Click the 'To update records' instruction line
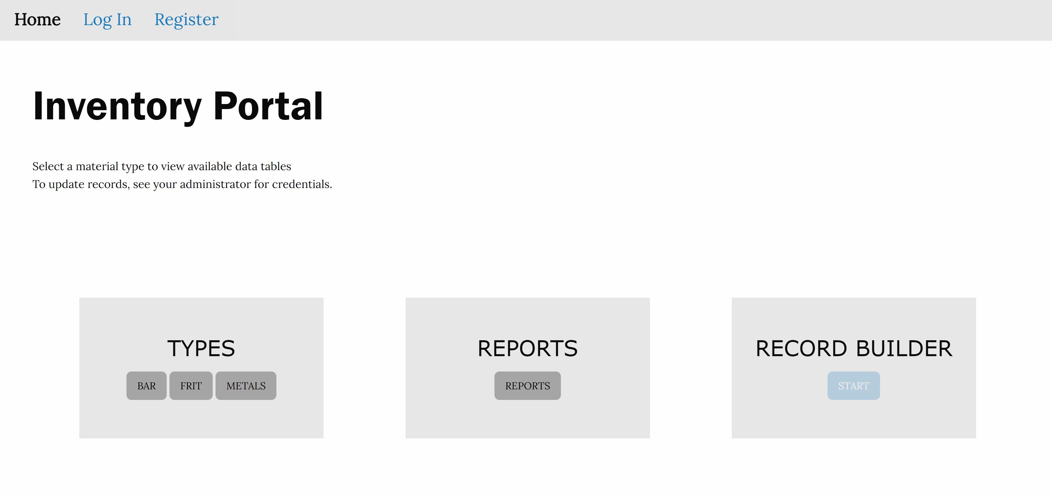 coord(182,184)
